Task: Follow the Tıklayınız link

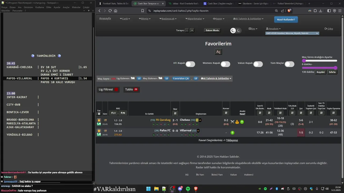Action: (232, 140)
